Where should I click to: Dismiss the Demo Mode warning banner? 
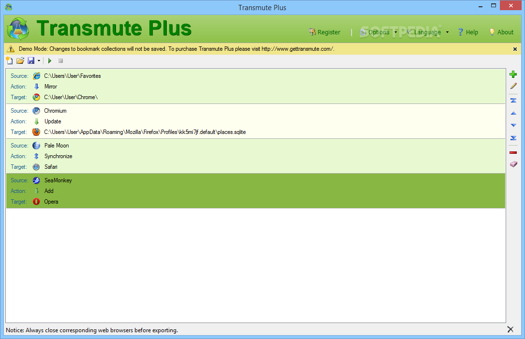tap(515, 49)
